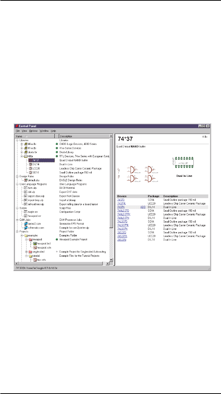Click the schematic.cam job icon
Screen dimensions: 221x394
[26, 228]
